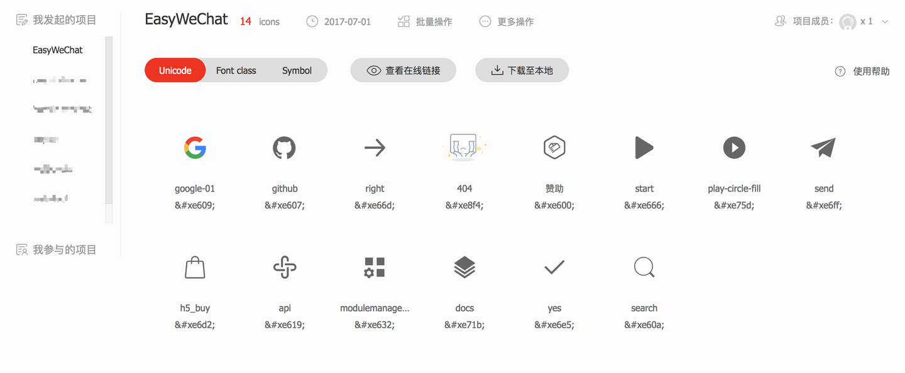Expand the project member dropdown arrow
Image resolution: width=905 pixels, height=373 pixels.
point(885,21)
